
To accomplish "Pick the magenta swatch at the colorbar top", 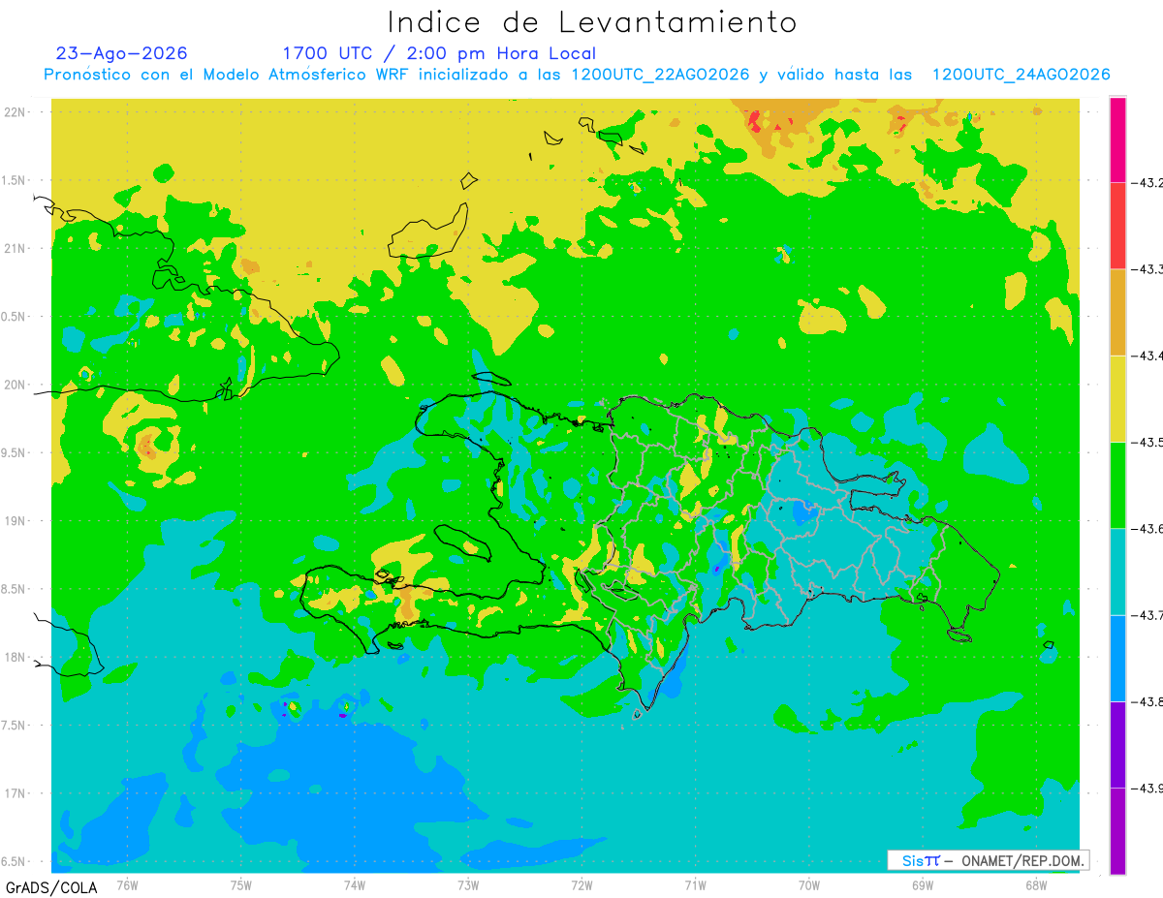I will [1117, 139].
